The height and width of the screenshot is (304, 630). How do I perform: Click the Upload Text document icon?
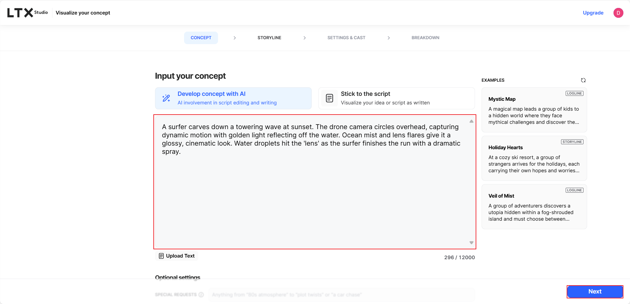point(161,256)
